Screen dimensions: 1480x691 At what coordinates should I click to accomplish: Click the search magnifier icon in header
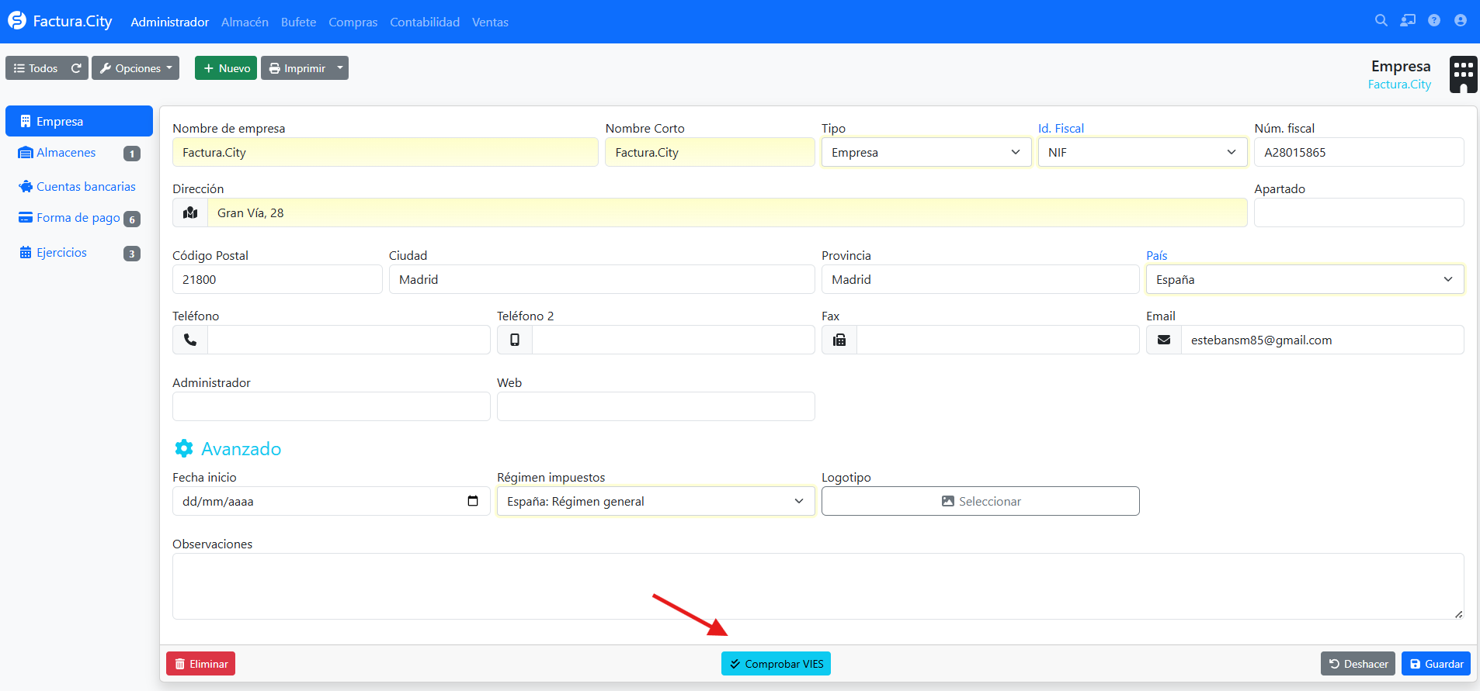[1381, 21]
